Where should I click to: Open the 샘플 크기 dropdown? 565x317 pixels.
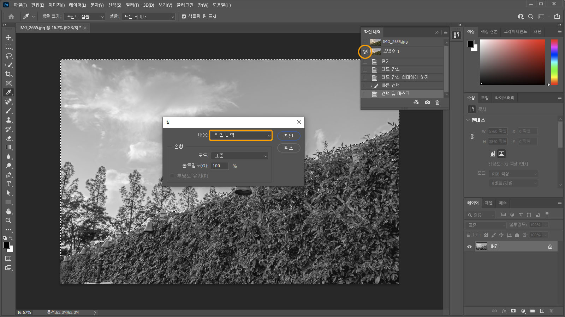click(x=84, y=17)
